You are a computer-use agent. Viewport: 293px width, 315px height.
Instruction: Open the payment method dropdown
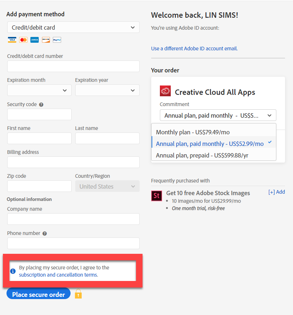point(73,27)
